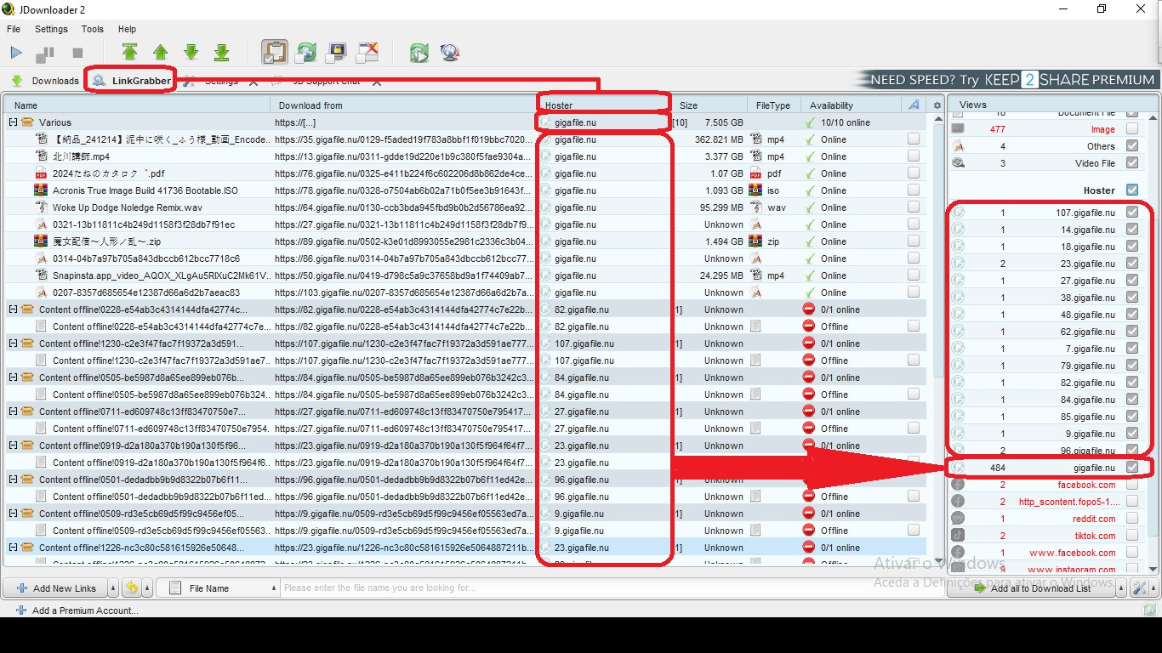Collapse package Content offline!0919-d2a180a370b190a130f5f96
Screen dimensions: 1162x653
click(x=13, y=446)
